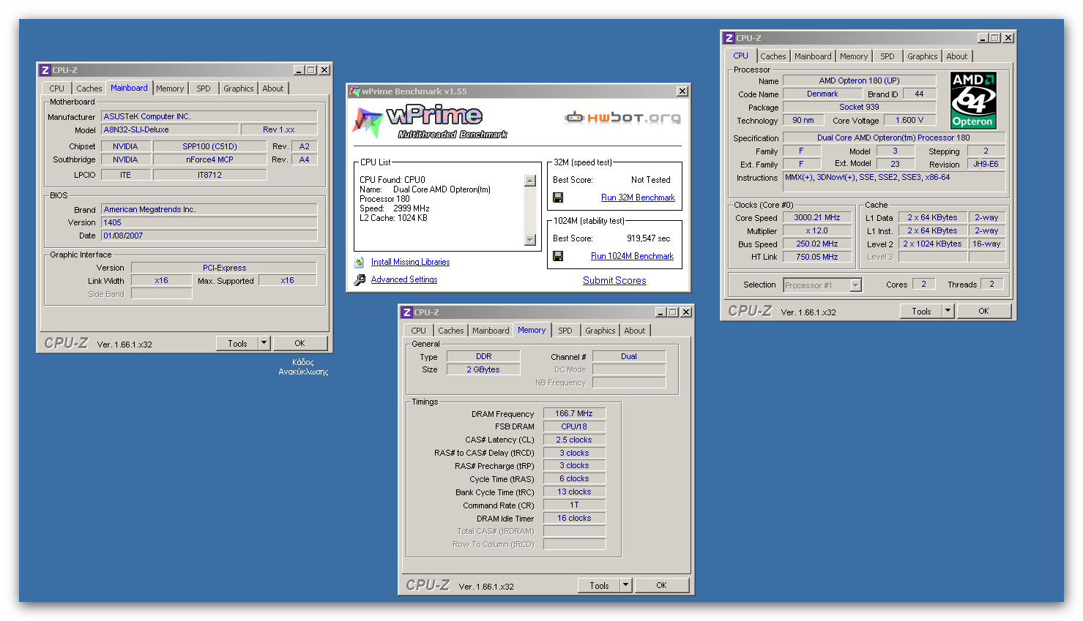The width and height of the screenshot is (1083, 621).
Task: Click the Tools button in the Mainboard window
Action: [237, 343]
